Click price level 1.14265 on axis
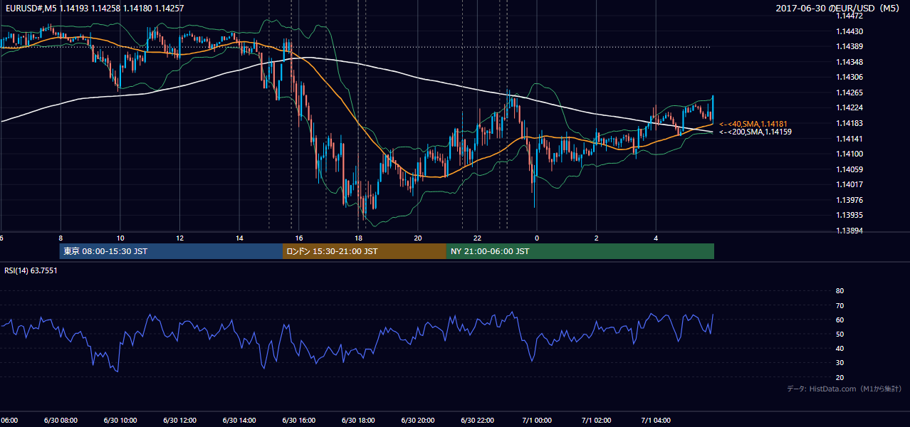Image resolution: width=910 pixels, height=427 pixels. coord(849,93)
